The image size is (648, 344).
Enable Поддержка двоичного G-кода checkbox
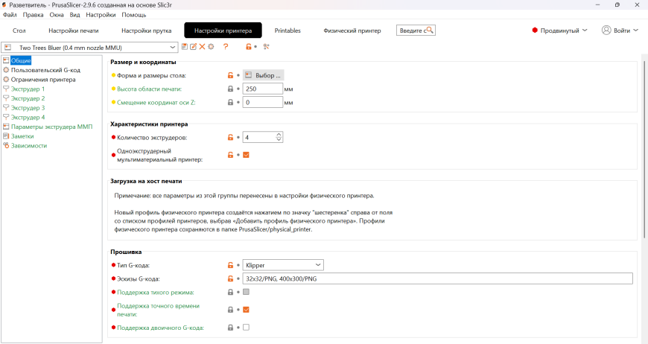click(246, 328)
